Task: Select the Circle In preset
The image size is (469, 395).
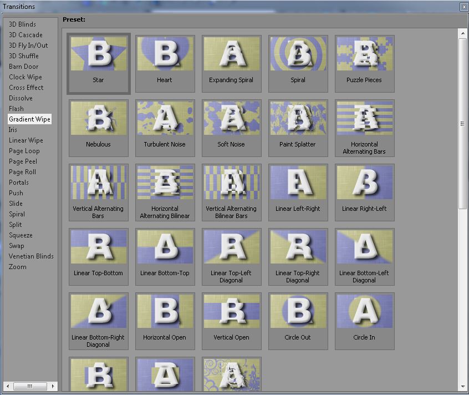Action: click(365, 321)
